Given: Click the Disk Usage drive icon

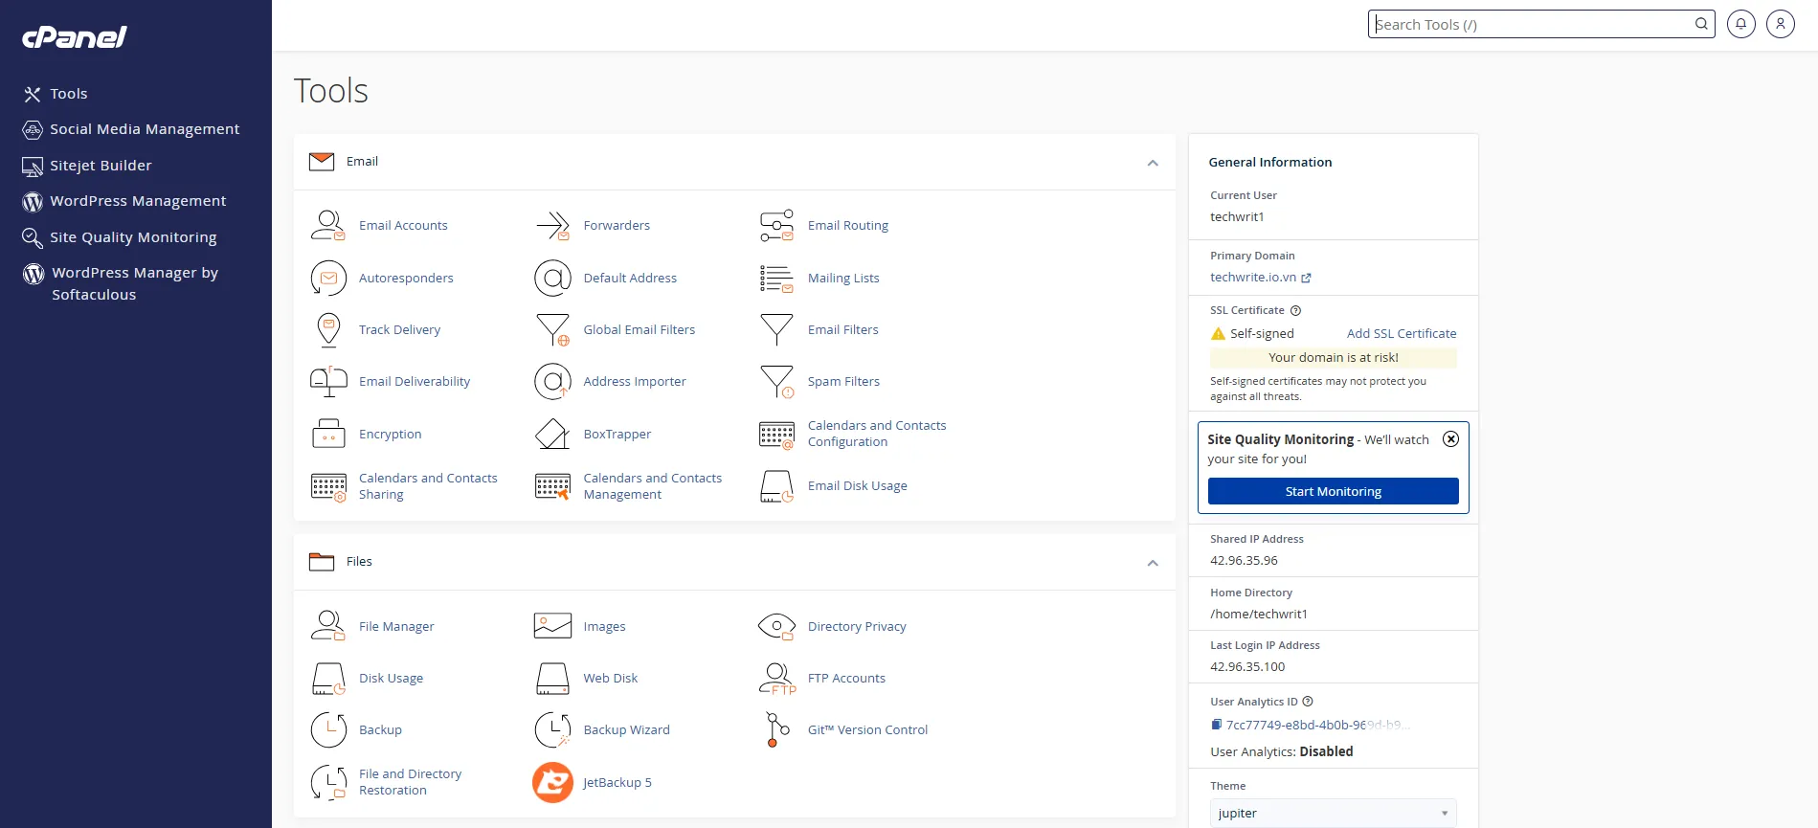Looking at the screenshot, I should [328, 679].
